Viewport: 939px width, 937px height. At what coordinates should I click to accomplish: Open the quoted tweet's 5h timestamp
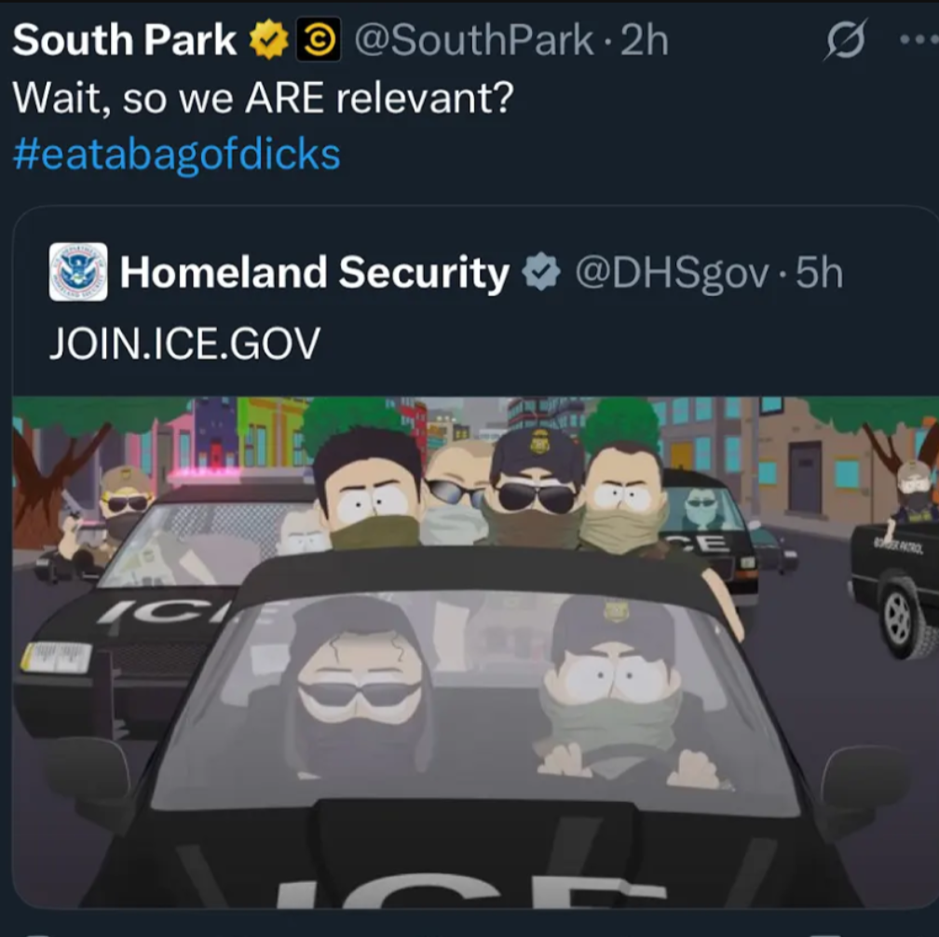819,272
